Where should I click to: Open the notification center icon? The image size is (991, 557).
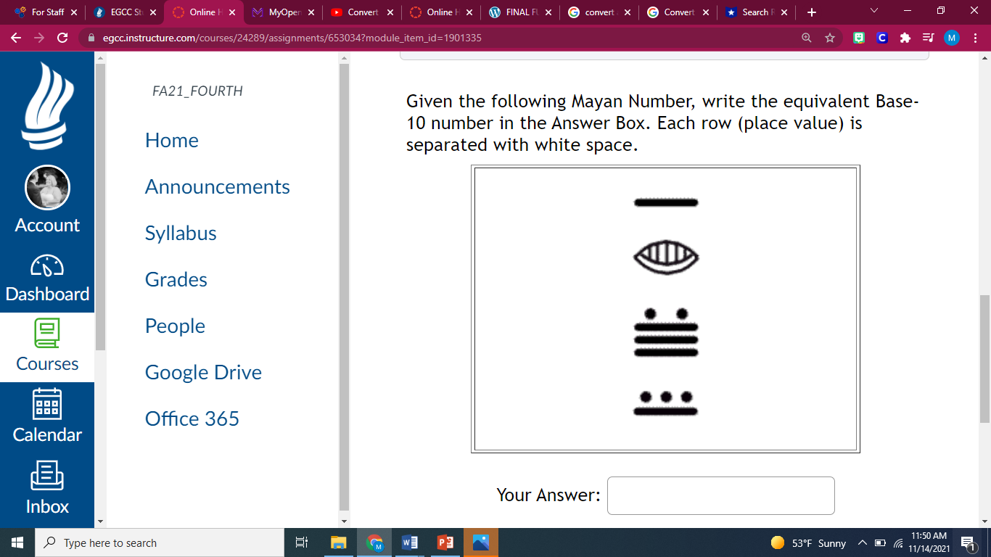(x=968, y=542)
